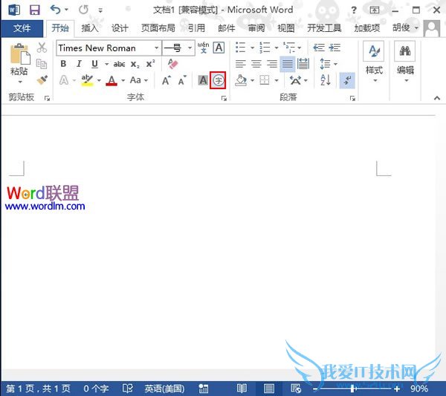Increase paragraph indent
This screenshot has height=396, width=446.
[334, 48]
